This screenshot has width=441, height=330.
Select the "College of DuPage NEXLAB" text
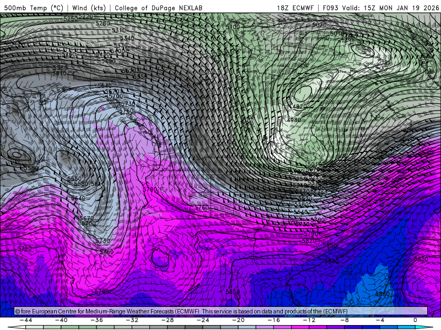(x=158, y=8)
